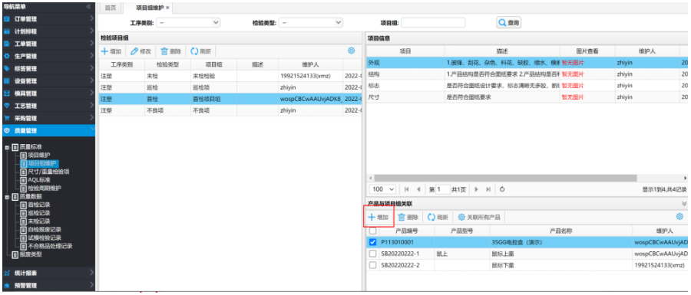
Task: Click 删除 trash in the 检验项目组 toolbar
Action: pyautogui.click(x=170, y=51)
